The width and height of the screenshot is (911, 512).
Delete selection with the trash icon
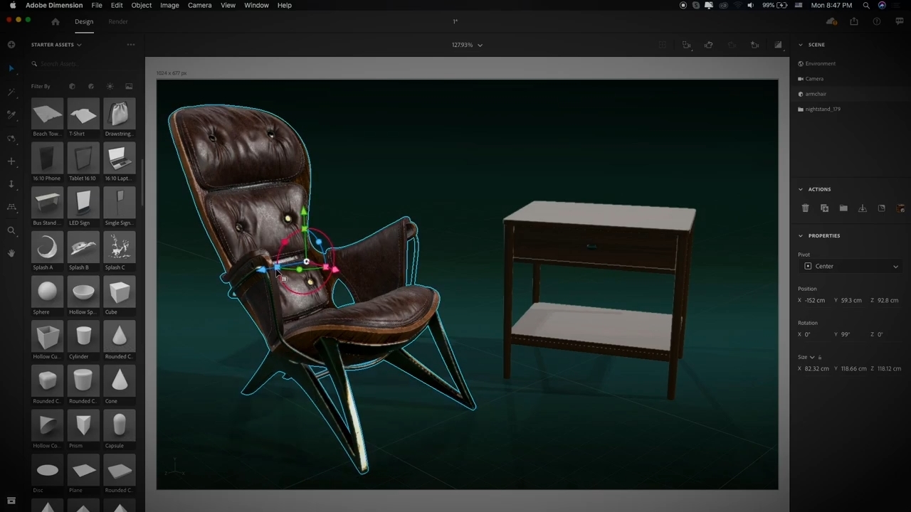click(x=805, y=208)
